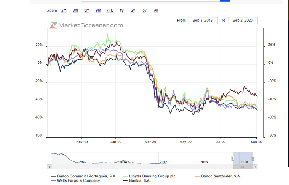Toggle Banco Santander, S.A. legend series

218,176
